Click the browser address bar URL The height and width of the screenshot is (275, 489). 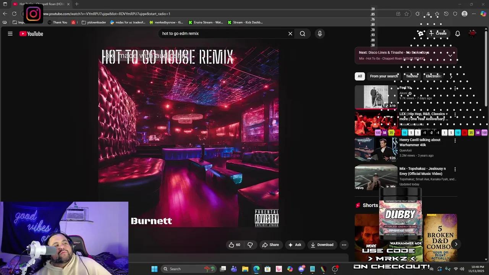[x=107, y=14]
